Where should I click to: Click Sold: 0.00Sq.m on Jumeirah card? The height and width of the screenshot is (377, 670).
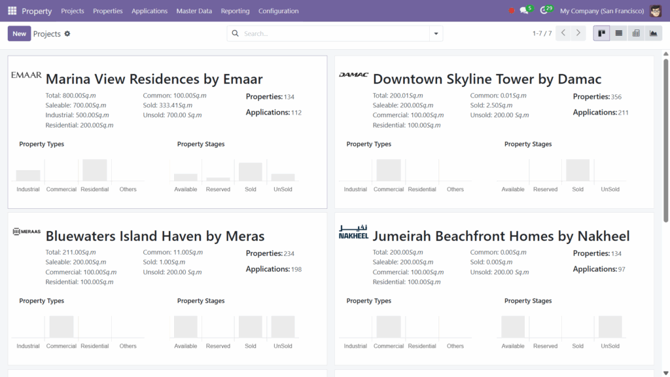click(x=491, y=262)
